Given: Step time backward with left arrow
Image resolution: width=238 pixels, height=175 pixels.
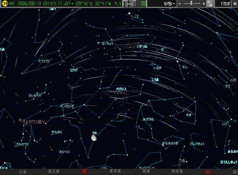Looking at the screenshot, I should pos(125,4).
